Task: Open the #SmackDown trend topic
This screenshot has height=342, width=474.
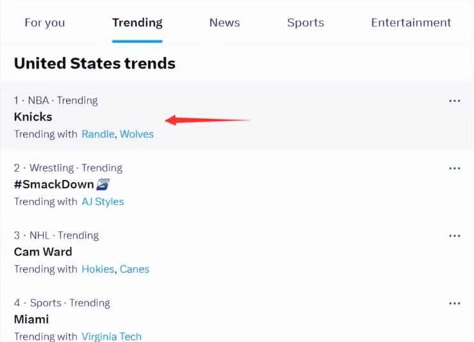Action: tap(54, 184)
